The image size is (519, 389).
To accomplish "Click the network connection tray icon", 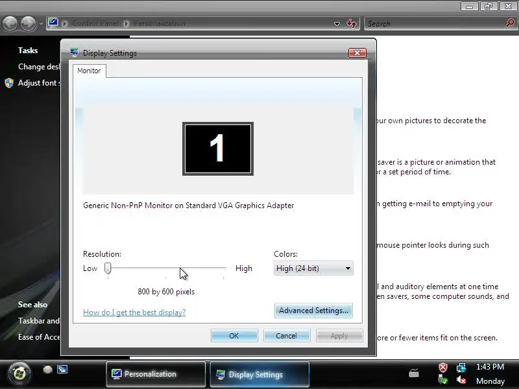I will pos(461,368).
